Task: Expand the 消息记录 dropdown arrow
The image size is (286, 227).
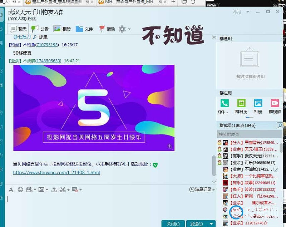Action: 213,190
